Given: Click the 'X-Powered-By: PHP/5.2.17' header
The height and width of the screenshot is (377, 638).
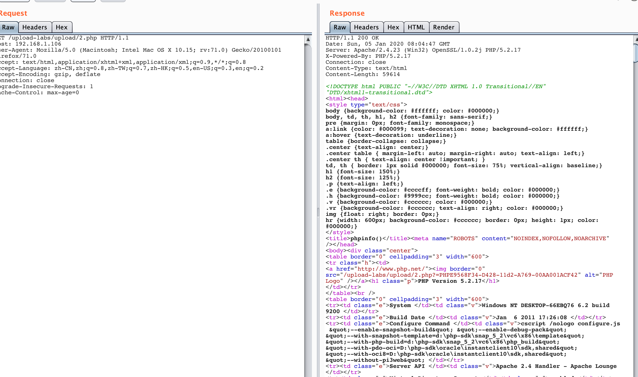Looking at the screenshot, I should tap(368, 56).
